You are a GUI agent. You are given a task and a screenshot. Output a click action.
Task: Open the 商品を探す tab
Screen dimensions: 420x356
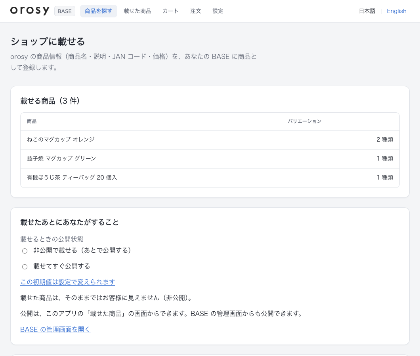[99, 11]
